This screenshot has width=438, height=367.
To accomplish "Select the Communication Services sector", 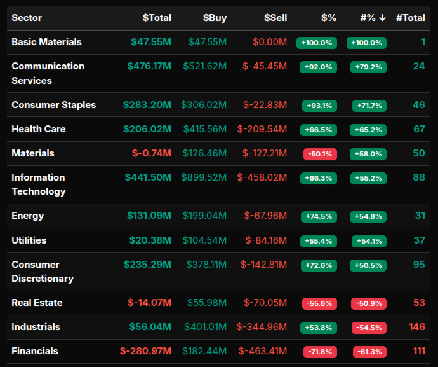I will tap(48, 73).
